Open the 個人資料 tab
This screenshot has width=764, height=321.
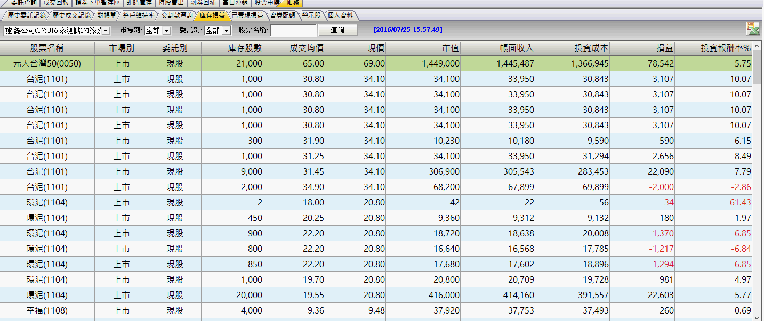coord(341,15)
